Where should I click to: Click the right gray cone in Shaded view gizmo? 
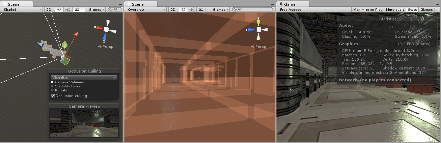[x=114, y=31]
